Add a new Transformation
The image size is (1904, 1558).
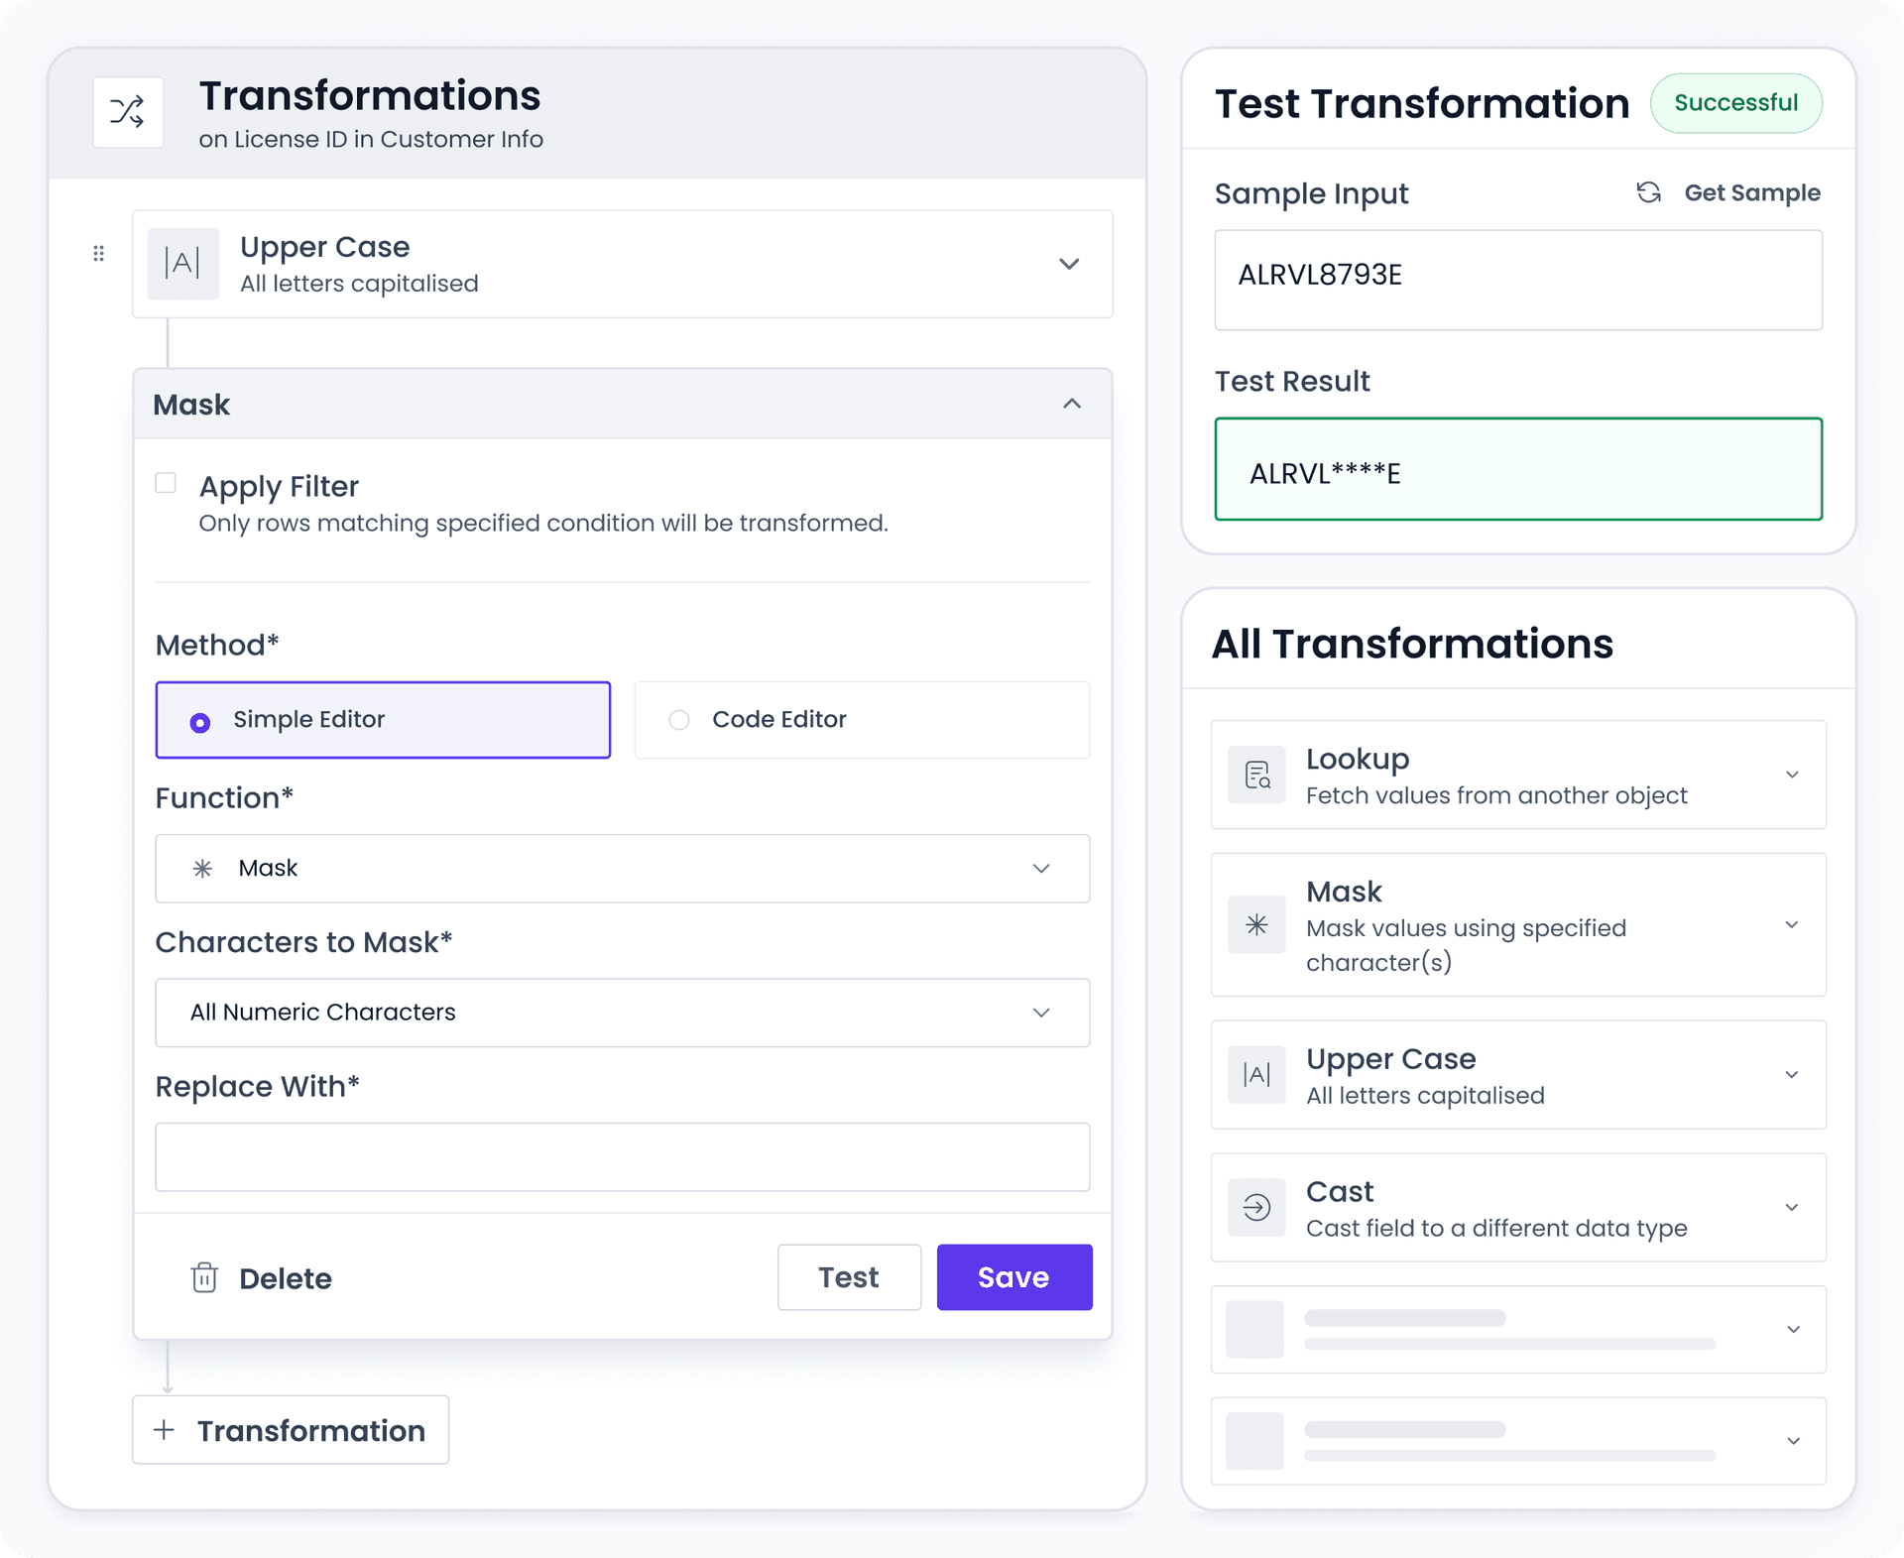click(291, 1430)
